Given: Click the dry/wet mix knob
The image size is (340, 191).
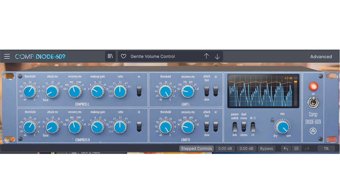Looking at the screenshot, I should pos(282,127).
